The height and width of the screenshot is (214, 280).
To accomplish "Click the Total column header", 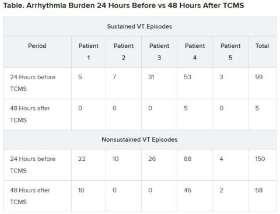I will (262, 45).
